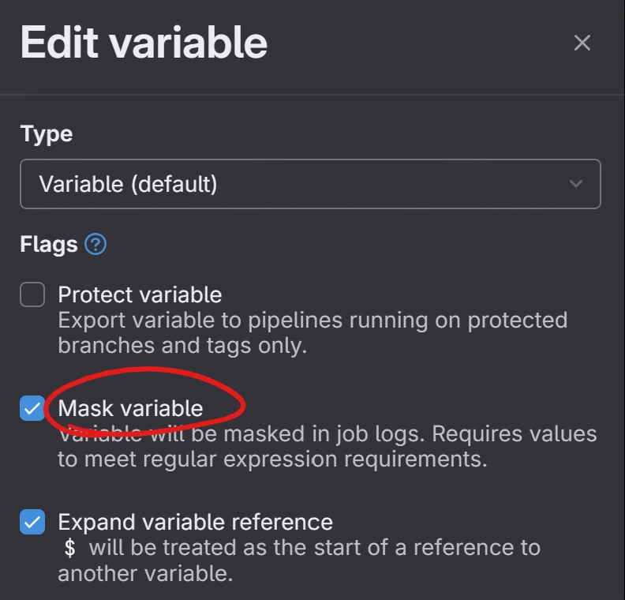Image resolution: width=625 pixels, height=600 pixels.
Task: Click the "Mask variable" label text
Action: [x=130, y=408]
